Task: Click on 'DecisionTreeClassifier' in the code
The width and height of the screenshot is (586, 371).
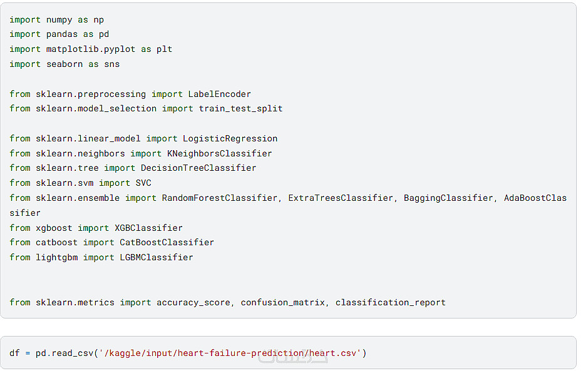Action: [x=198, y=168]
